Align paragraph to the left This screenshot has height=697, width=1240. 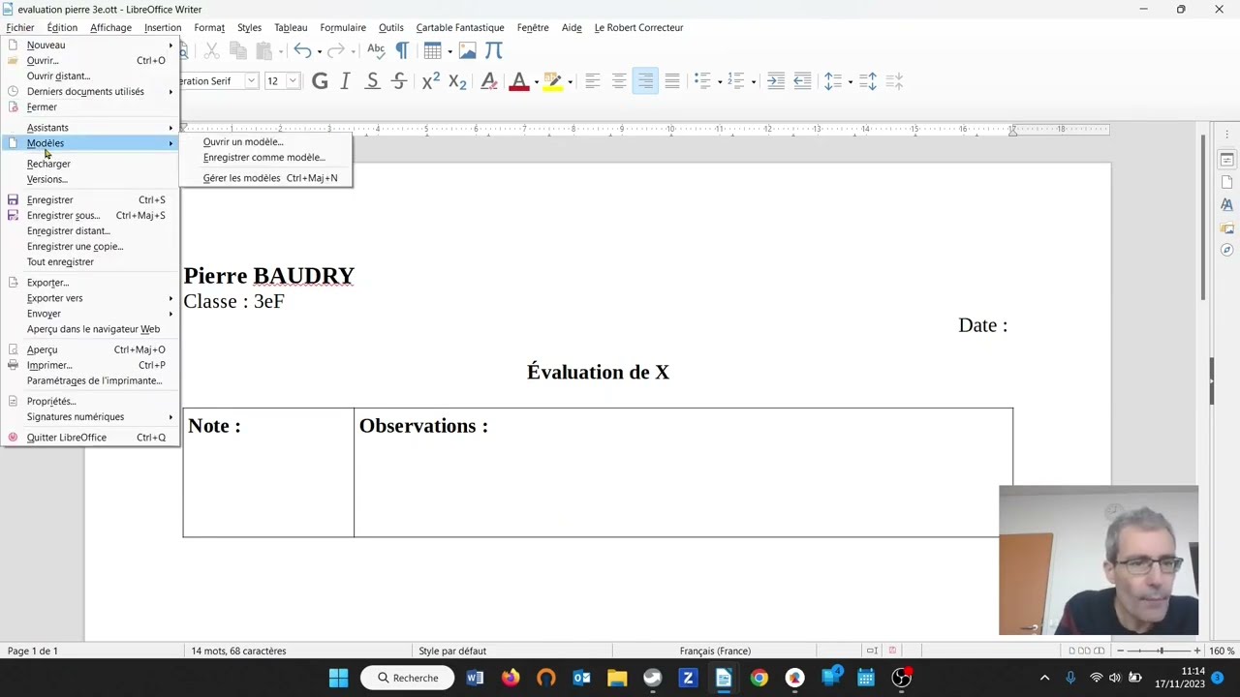point(593,81)
